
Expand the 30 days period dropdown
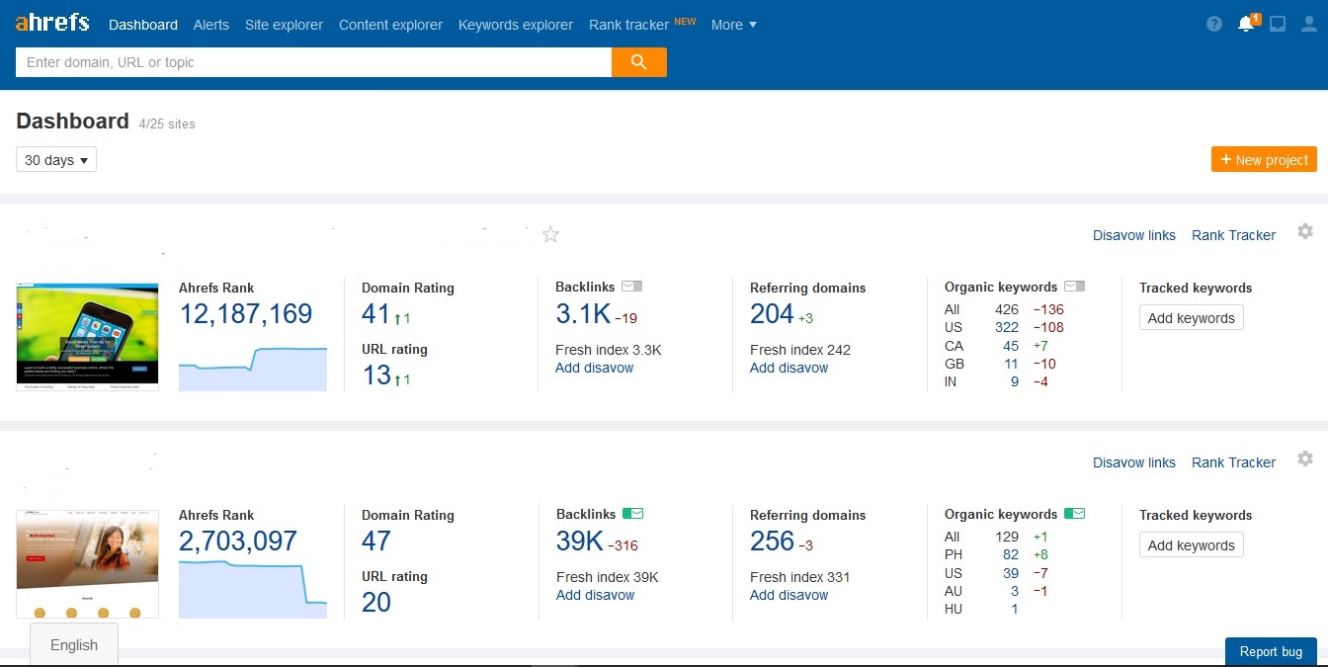click(56, 160)
